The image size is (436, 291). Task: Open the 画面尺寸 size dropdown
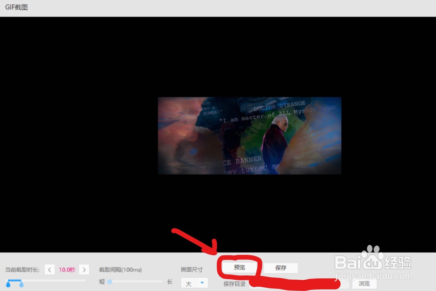coord(194,283)
